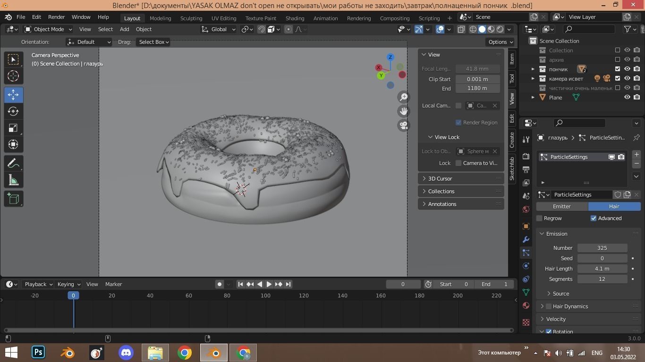Toggle snapping magnet icon in header
The image size is (645, 362).
point(262,29)
